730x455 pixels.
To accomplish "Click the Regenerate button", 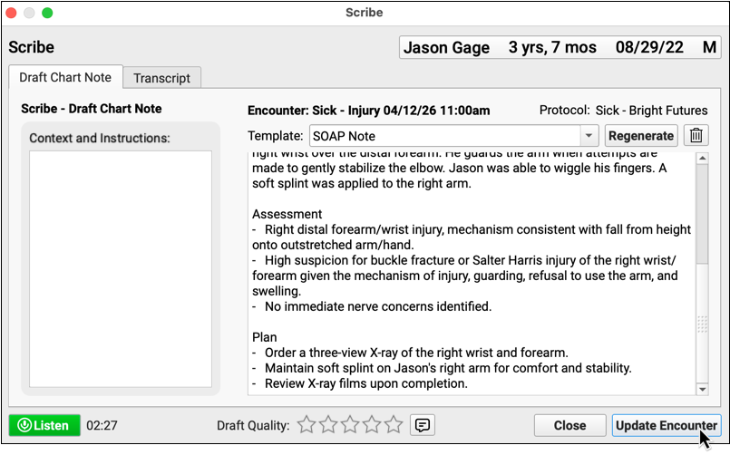I will (x=641, y=136).
